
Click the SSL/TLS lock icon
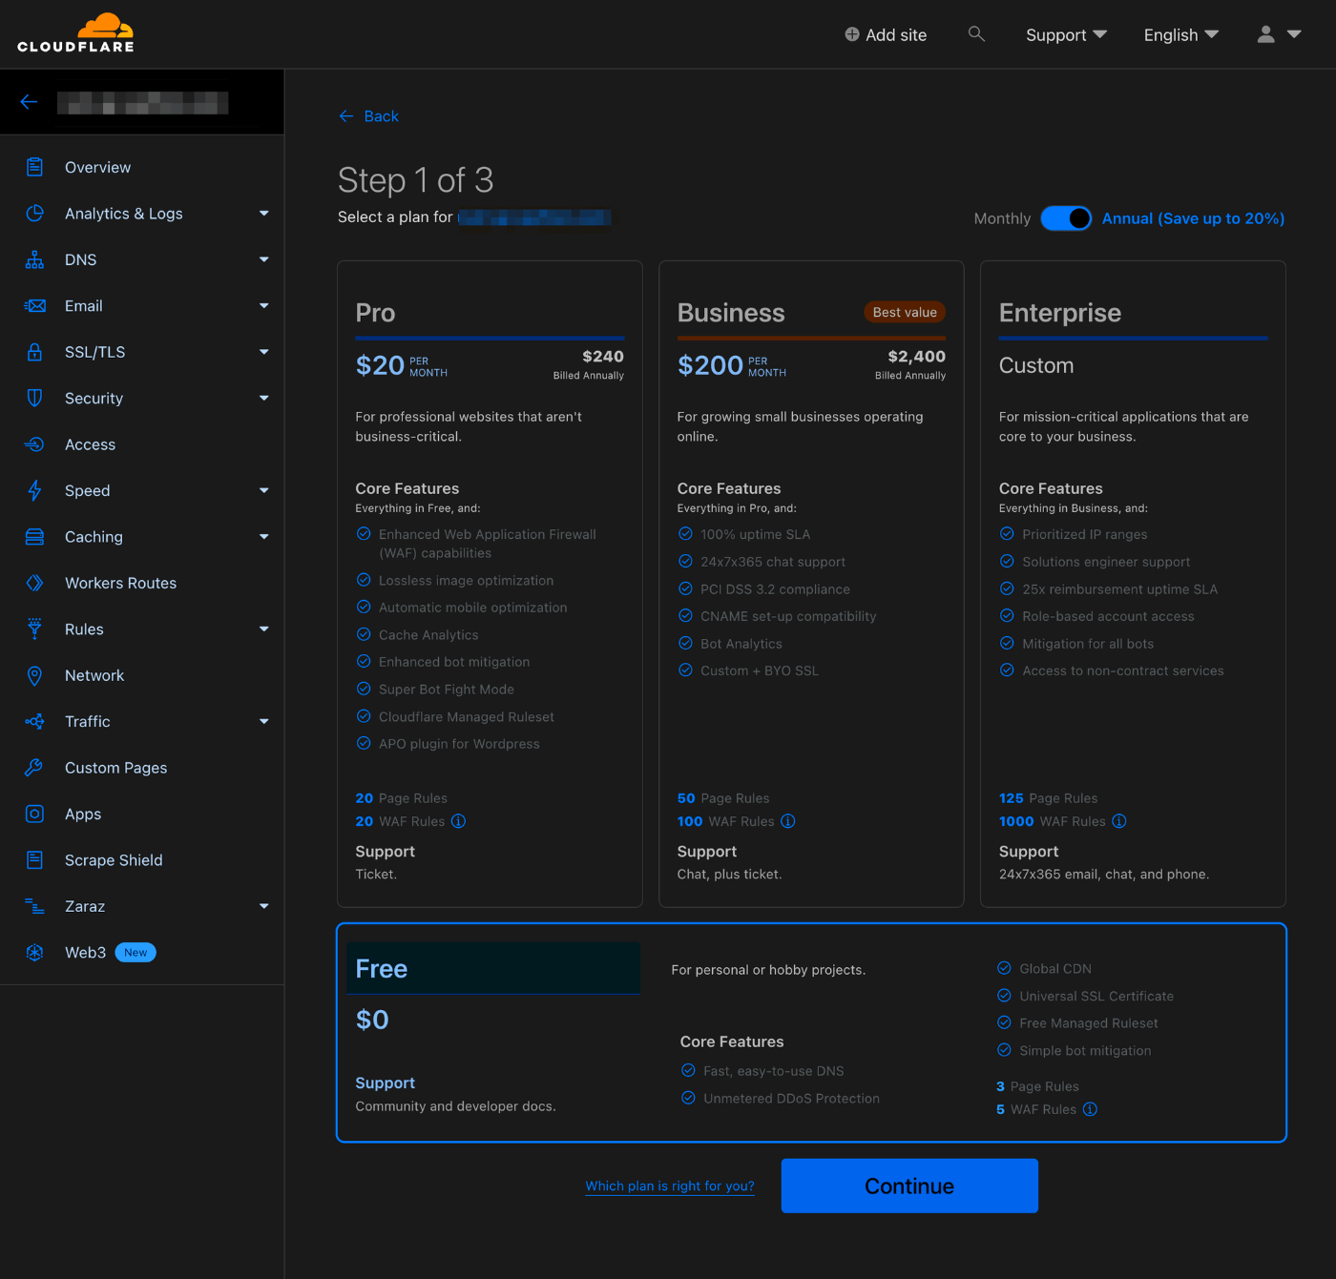click(x=35, y=352)
